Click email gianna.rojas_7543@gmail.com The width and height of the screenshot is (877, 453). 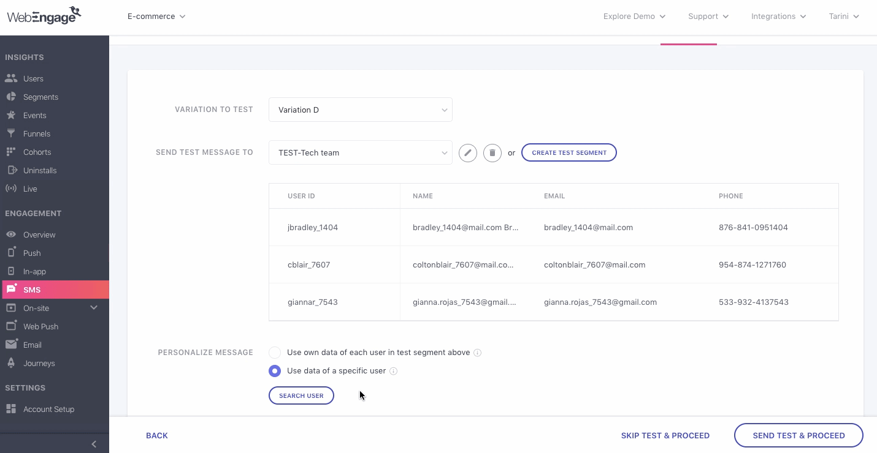click(600, 302)
